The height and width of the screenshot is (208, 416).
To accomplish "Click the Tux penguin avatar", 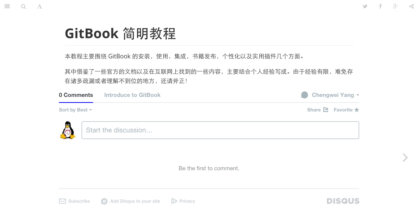I will point(68,130).
